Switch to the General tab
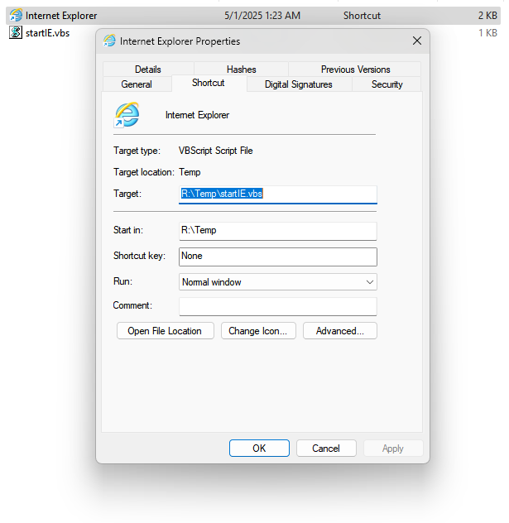509x523 pixels. 137,84
